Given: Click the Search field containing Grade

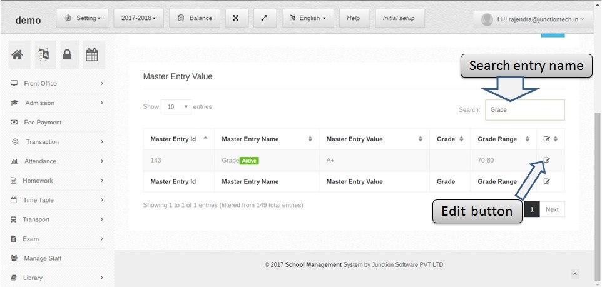Looking at the screenshot, I should [x=525, y=110].
